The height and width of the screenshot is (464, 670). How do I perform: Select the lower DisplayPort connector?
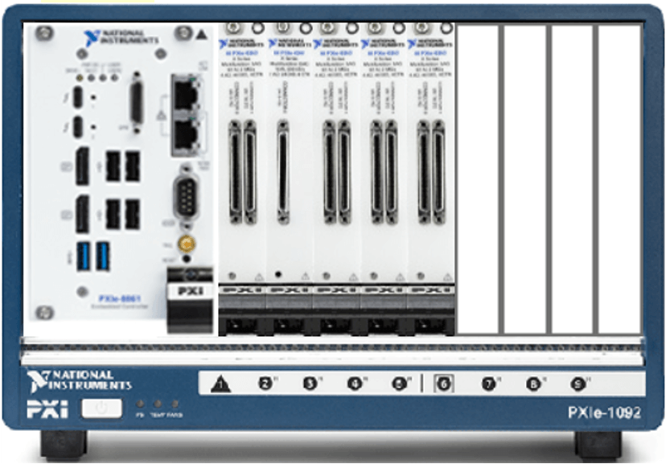pyautogui.click(x=83, y=214)
